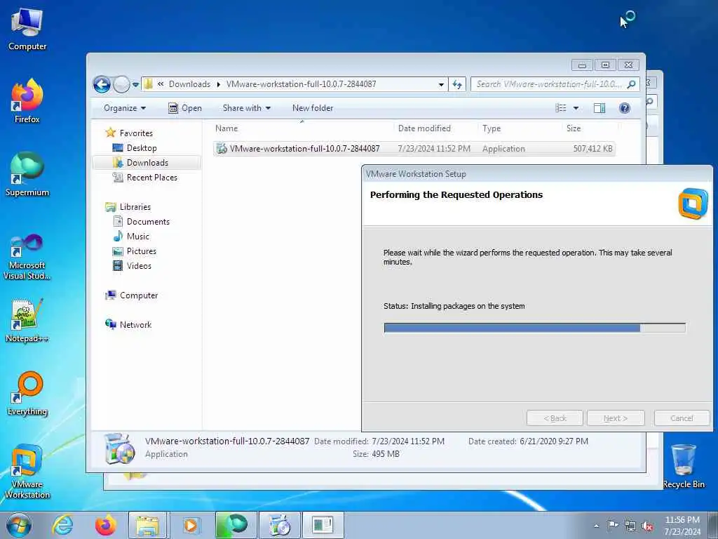Click the VMware Workstation Setup title bar
This screenshot has height=539, width=718.
coord(536,174)
